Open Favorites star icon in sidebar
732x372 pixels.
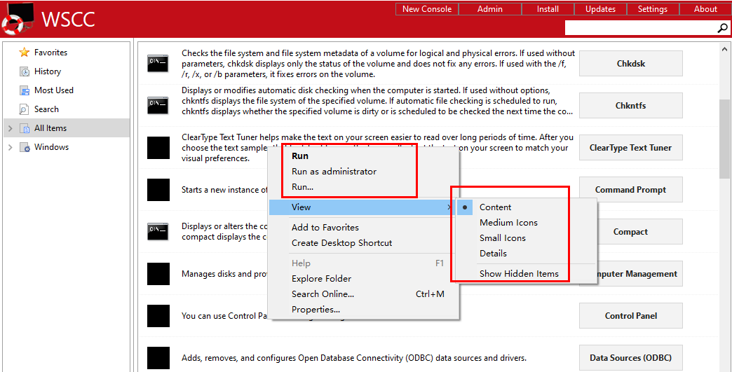tap(25, 53)
